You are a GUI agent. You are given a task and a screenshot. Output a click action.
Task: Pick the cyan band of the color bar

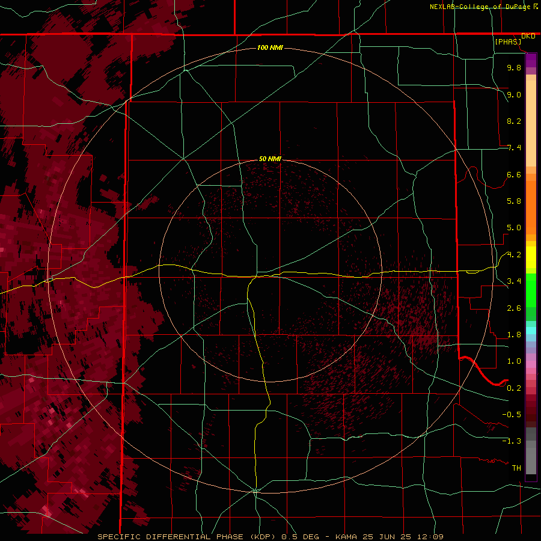[x=531, y=331]
